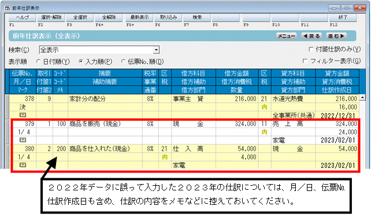
Task: Select 家計分の配分 entry text
Action: coord(87,99)
